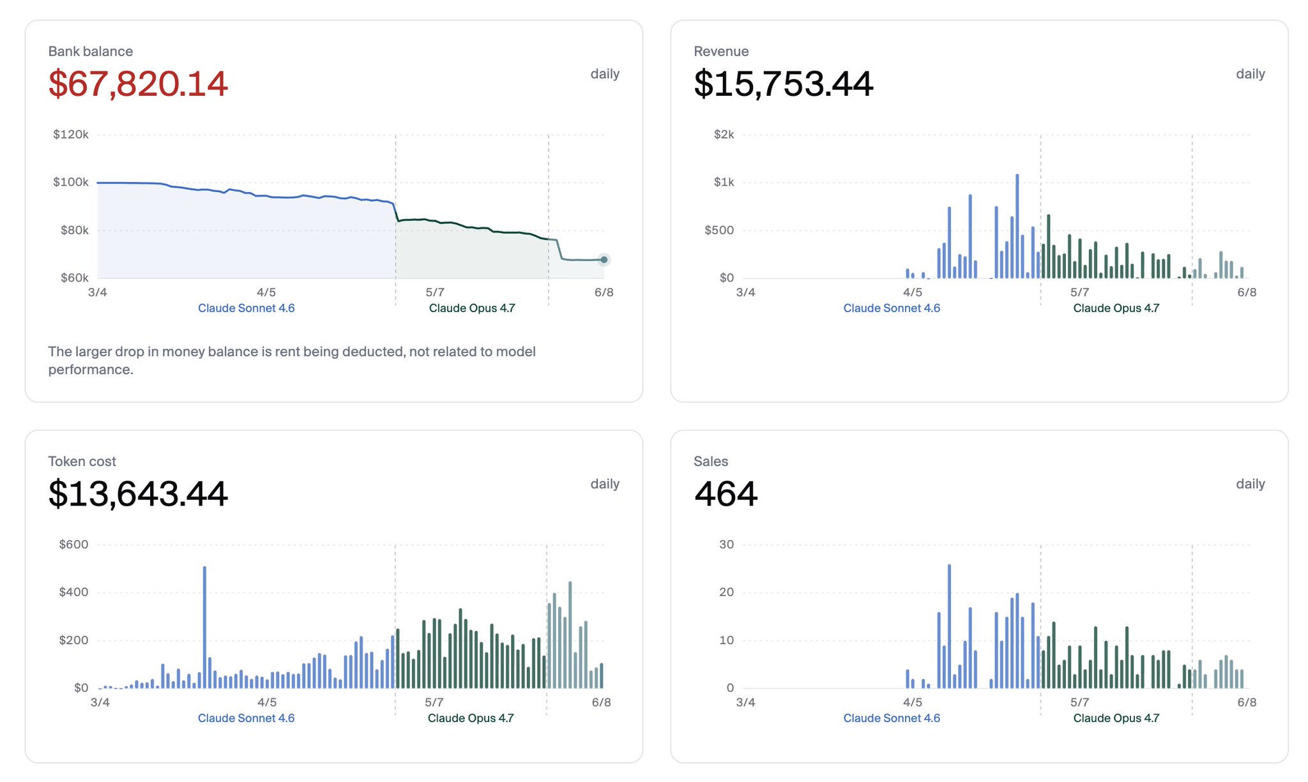The image size is (1308, 782).
Task: Open the daily selector on Token cost card
Action: pos(605,484)
